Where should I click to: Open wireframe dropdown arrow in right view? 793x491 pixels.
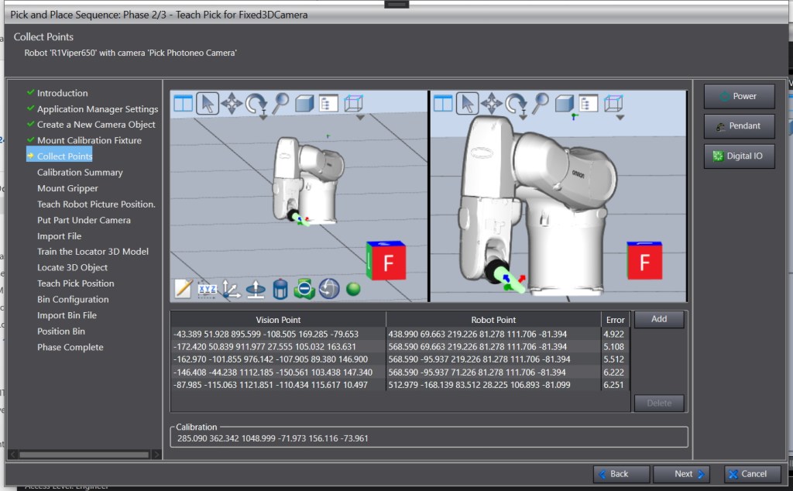coord(620,117)
